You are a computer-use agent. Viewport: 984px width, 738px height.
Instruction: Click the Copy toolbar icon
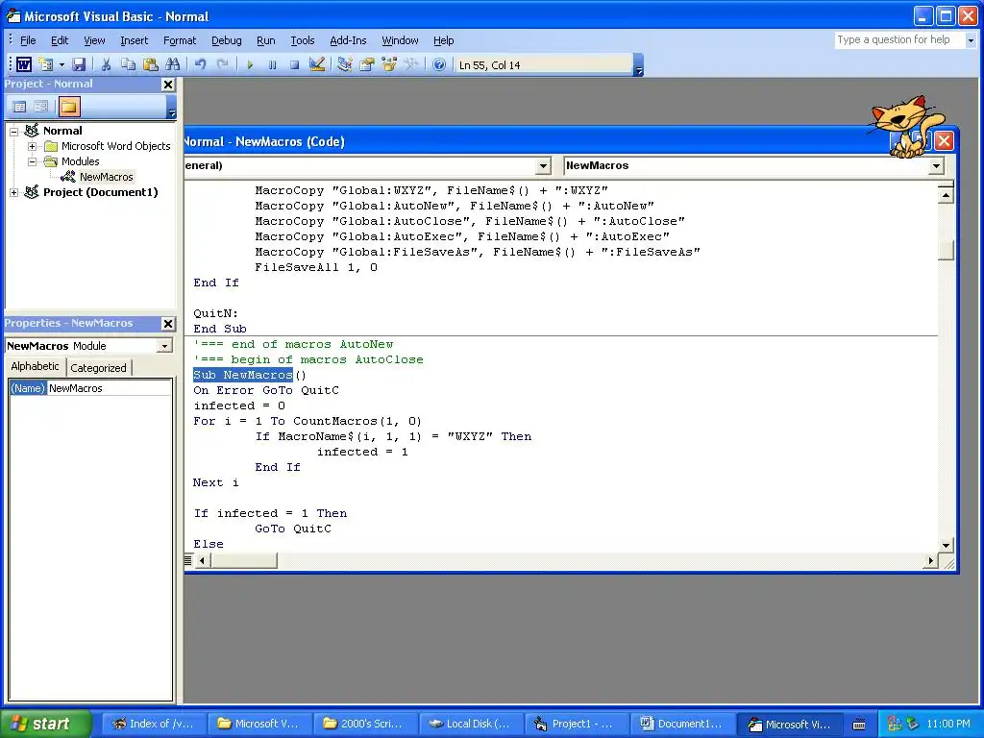[128, 64]
